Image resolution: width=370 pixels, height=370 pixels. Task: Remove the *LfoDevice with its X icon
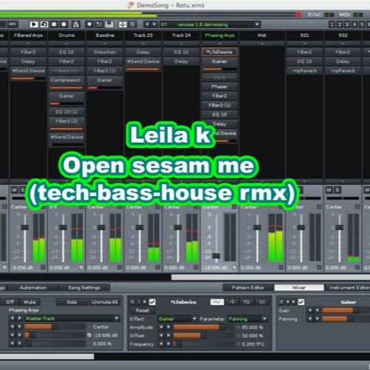[132, 302]
